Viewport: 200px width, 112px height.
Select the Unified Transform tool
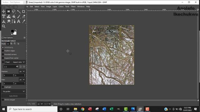[x=3, y=16]
